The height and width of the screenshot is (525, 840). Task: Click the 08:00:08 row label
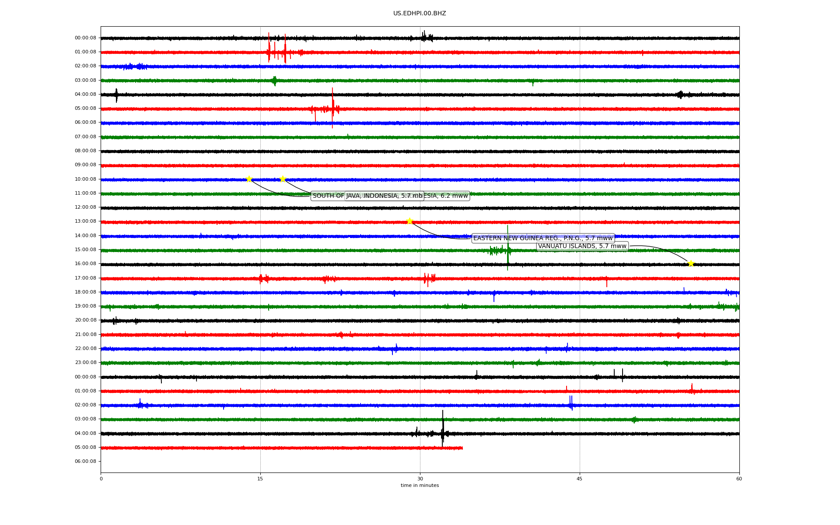tap(85, 151)
